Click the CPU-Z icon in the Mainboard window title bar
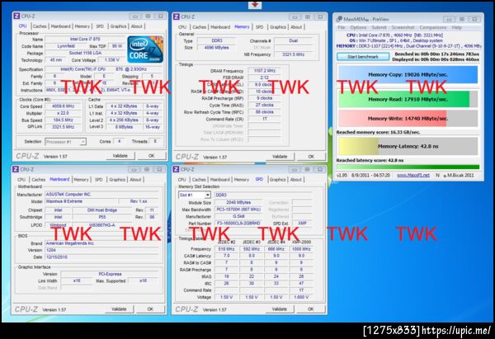This screenshot has width=495, height=339. pos(16,170)
